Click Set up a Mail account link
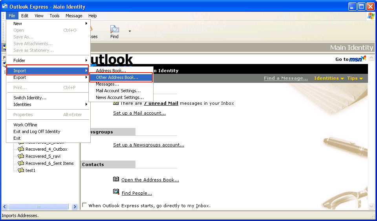 coord(139,113)
